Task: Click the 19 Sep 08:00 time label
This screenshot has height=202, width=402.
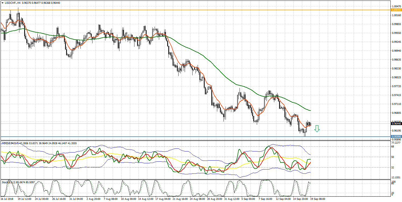Action: point(318,199)
